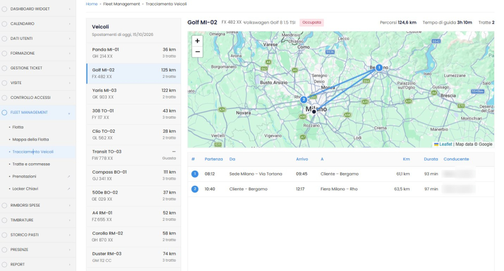The width and height of the screenshot is (504, 271).
Task: Select vehicle Clio TO-02
Action: coord(134,134)
